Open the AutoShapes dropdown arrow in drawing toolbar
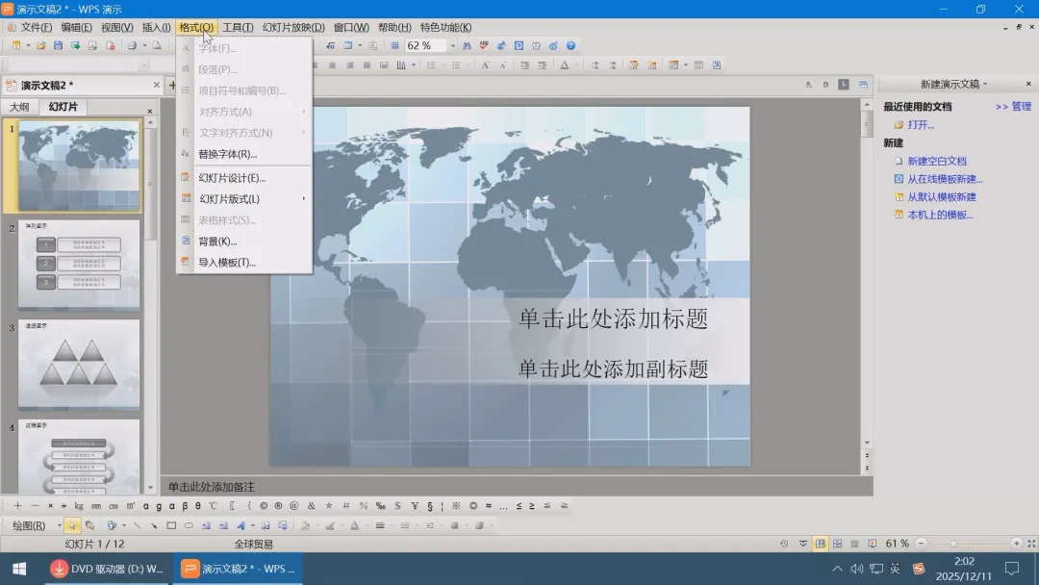The image size is (1039, 585). coord(123,525)
